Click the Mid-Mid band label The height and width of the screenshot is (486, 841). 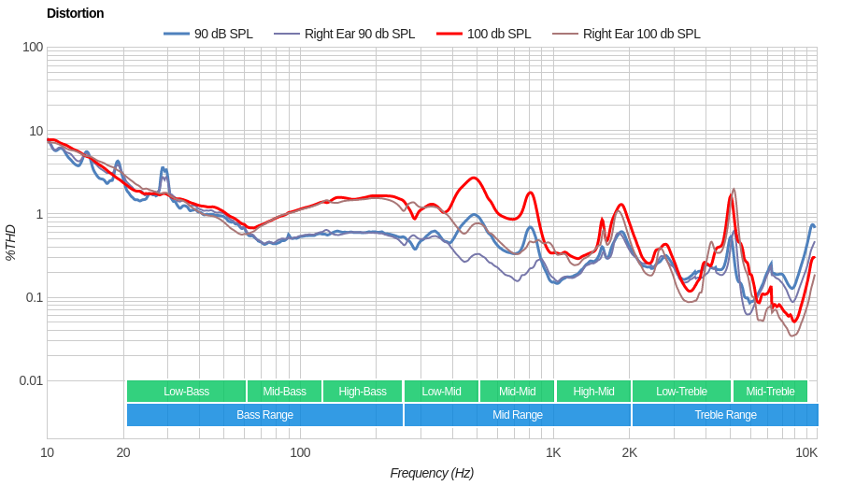pos(517,392)
